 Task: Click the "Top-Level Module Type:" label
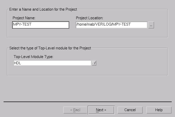click(x=33, y=57)
